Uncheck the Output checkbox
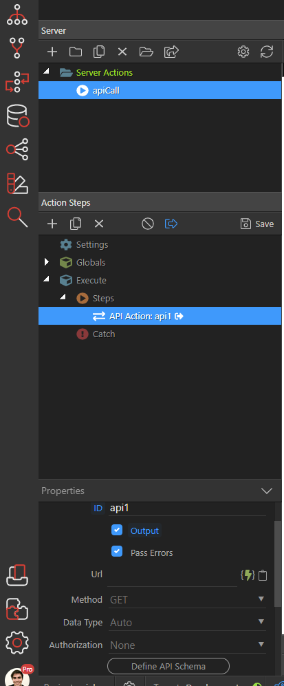This screenshot has width=284, height=686. tap(117, 530)
